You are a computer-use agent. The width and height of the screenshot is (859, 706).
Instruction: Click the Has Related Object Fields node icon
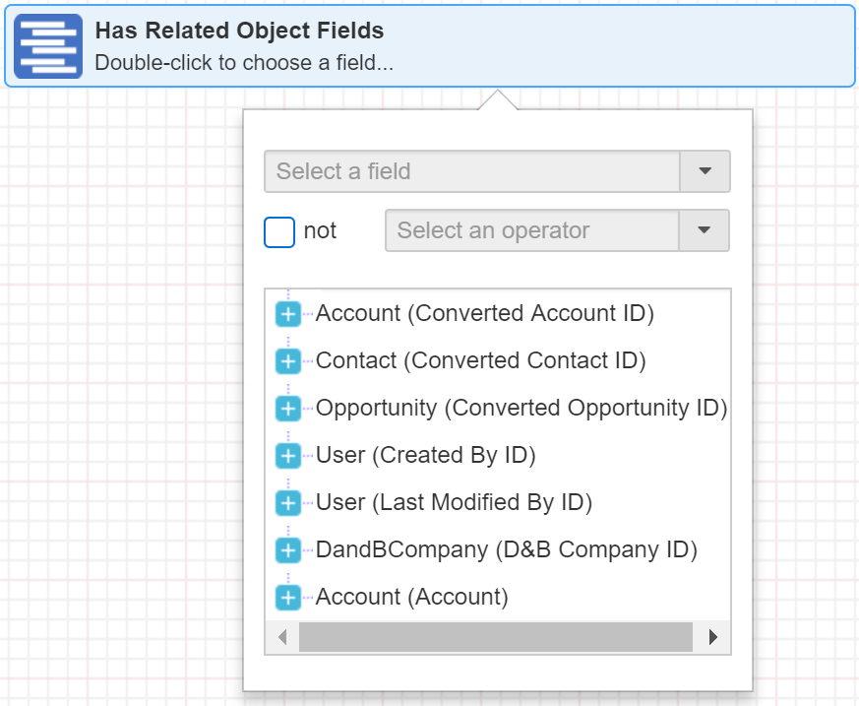tap(48, 46)
